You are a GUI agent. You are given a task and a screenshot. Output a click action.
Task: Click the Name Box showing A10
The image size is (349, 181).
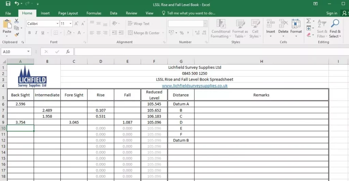point(16,52)
